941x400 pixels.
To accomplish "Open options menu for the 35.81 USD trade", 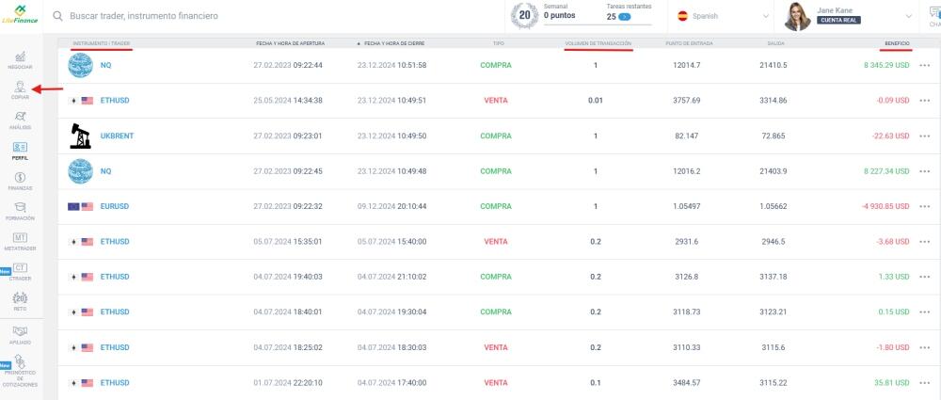I will (925, 383).
